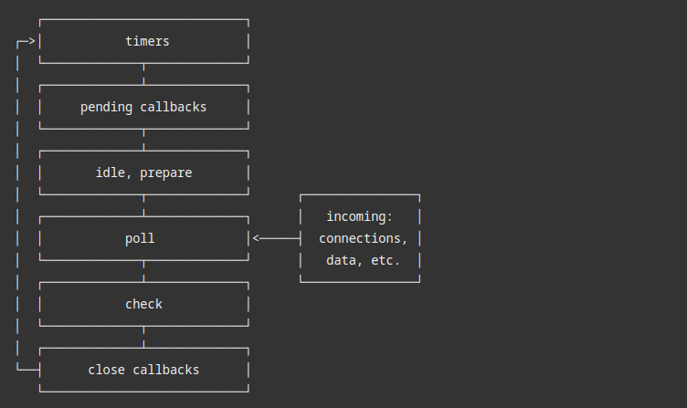Click the connector between pending callbacks and idle, prepare
The height and width of the screenshot is (408, 687).
[x=143, y=140]
